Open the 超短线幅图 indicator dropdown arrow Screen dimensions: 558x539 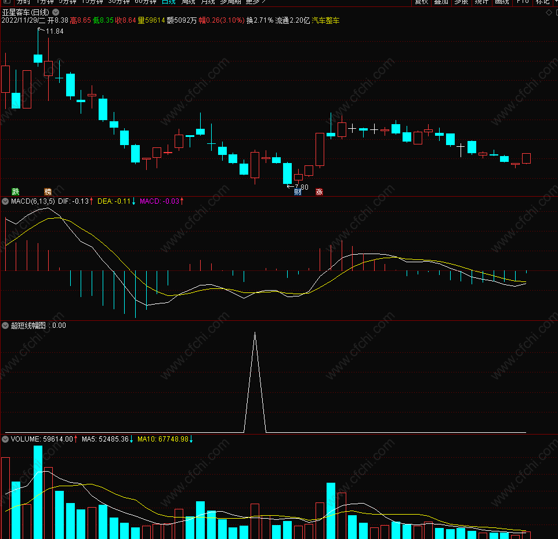click(5, 325)
